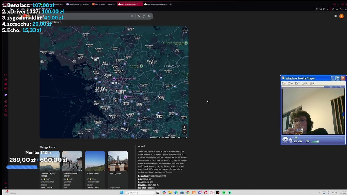Click the Windows taskbar search box
347x195 pixels.
pyautogui.click(x=140, y=193)
